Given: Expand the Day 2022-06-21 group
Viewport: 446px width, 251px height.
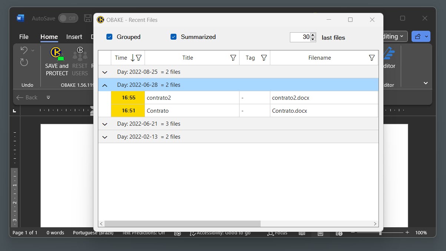Looking at the screenshot, I should (105, 124).
